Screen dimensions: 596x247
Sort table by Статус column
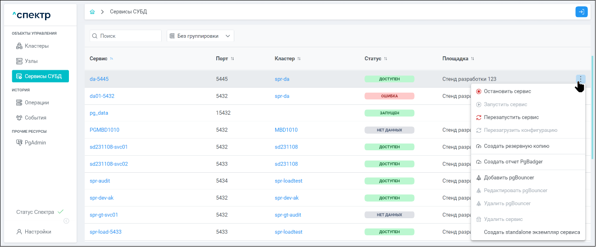386,59
